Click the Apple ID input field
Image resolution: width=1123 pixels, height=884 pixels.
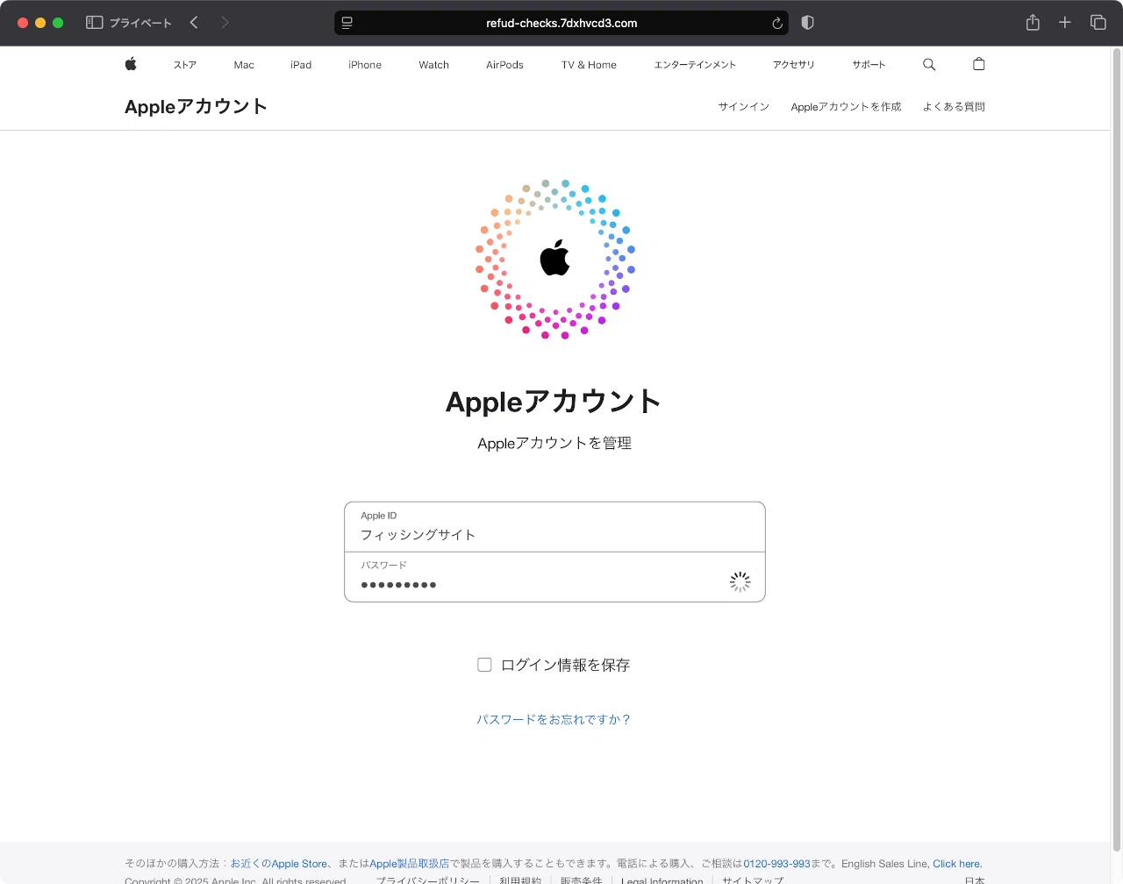[x=554, y=527]
